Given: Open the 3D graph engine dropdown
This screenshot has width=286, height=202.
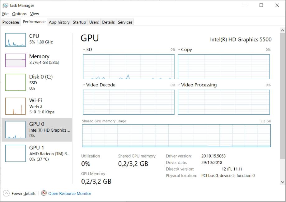Looking at the screenshot, I should (x=84, y=50).
